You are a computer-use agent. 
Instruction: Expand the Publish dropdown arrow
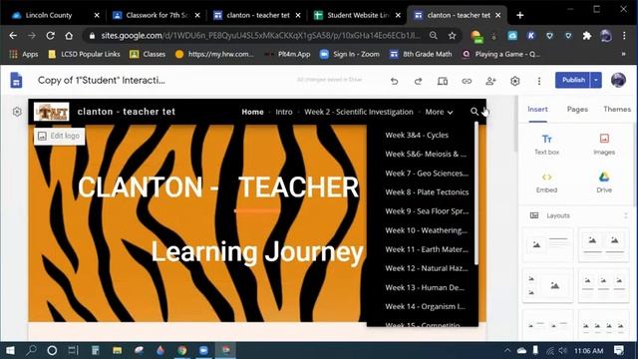(x=596, y=80)
